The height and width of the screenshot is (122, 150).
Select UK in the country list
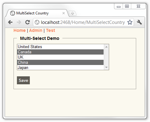pyautogui.click(x=60, y=57)
